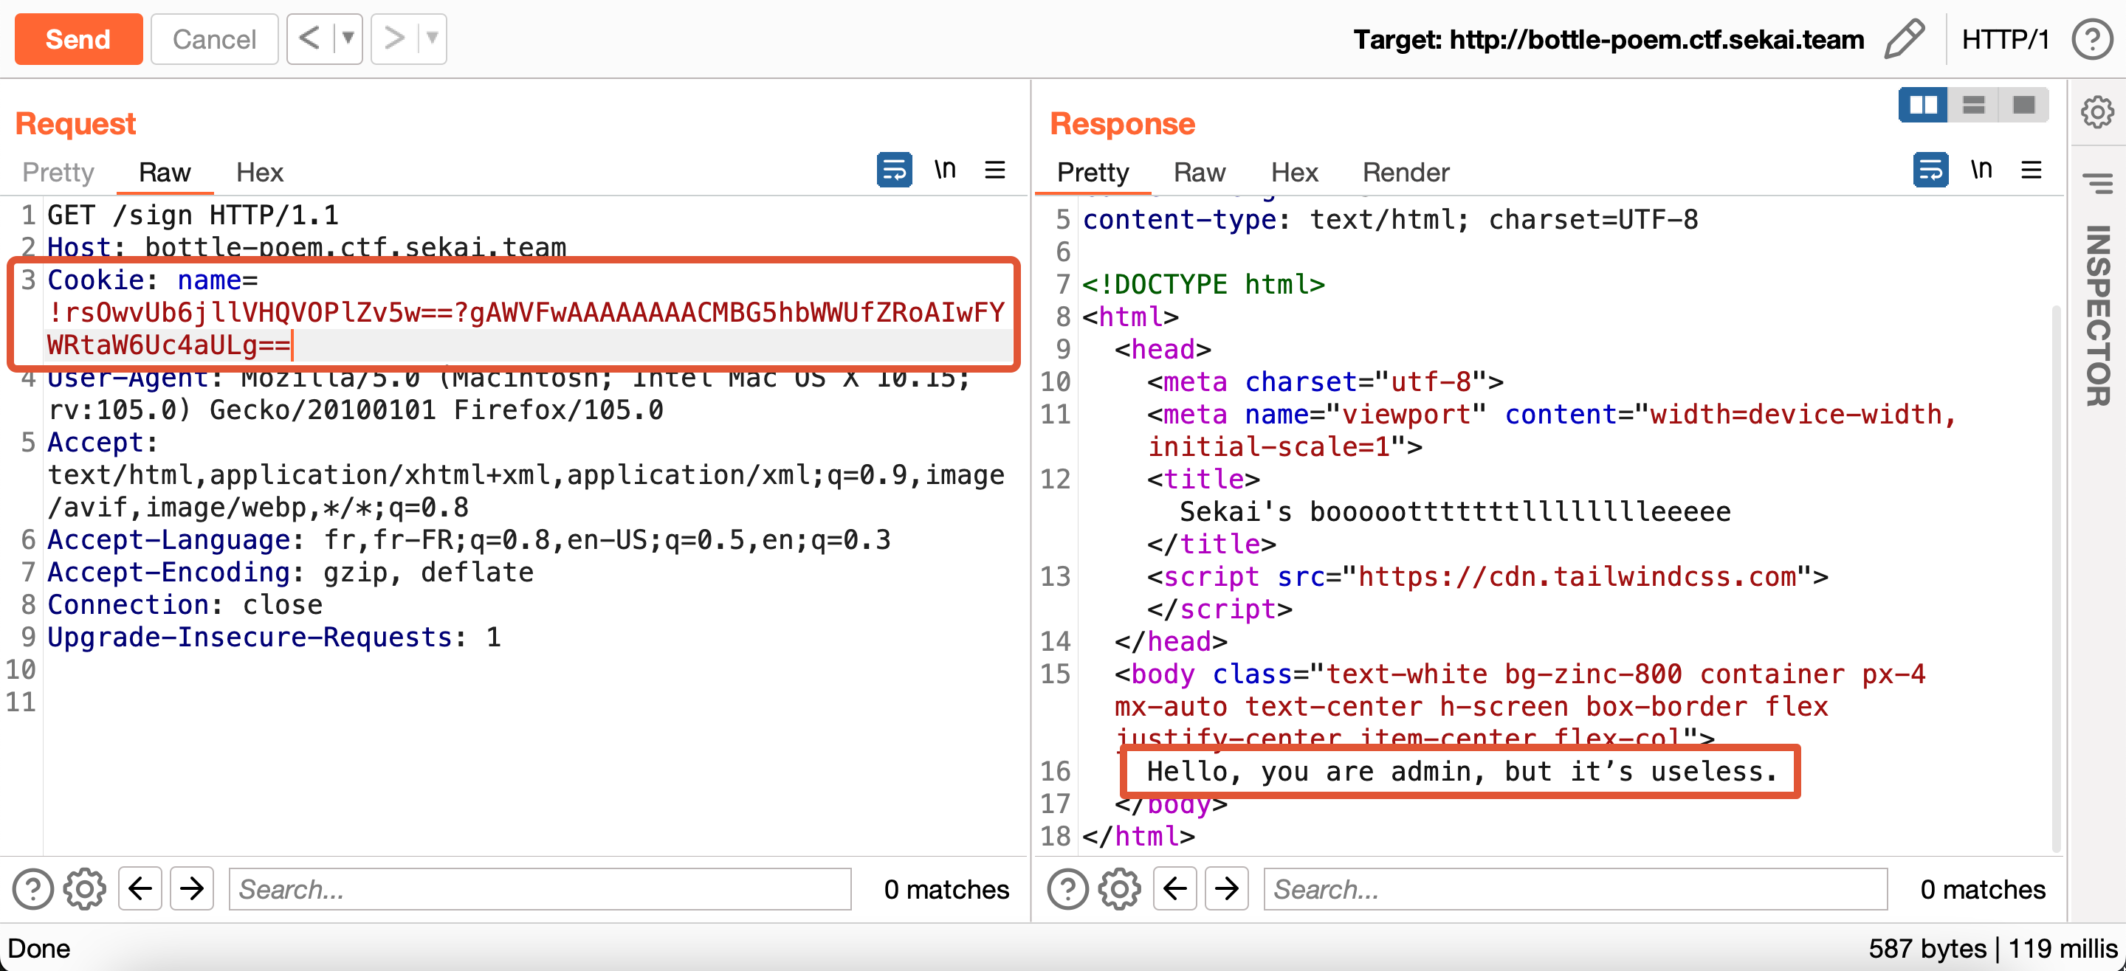Click the Sekai's bottle title text

(x=1455, y=511)
